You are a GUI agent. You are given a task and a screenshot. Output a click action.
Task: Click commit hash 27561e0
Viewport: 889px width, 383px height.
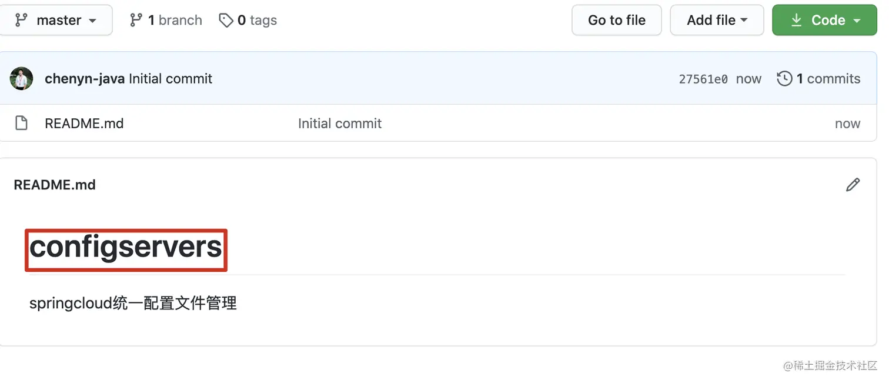(x=703, y=79)
